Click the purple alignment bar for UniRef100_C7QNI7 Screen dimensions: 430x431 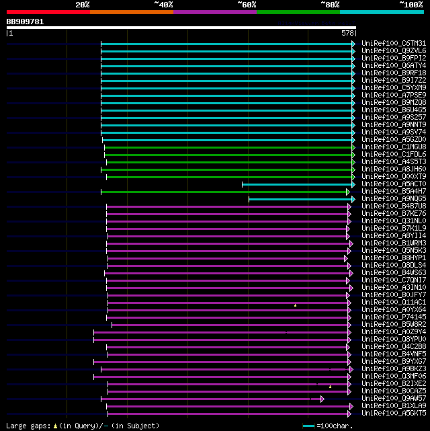[x=226, y=280]
